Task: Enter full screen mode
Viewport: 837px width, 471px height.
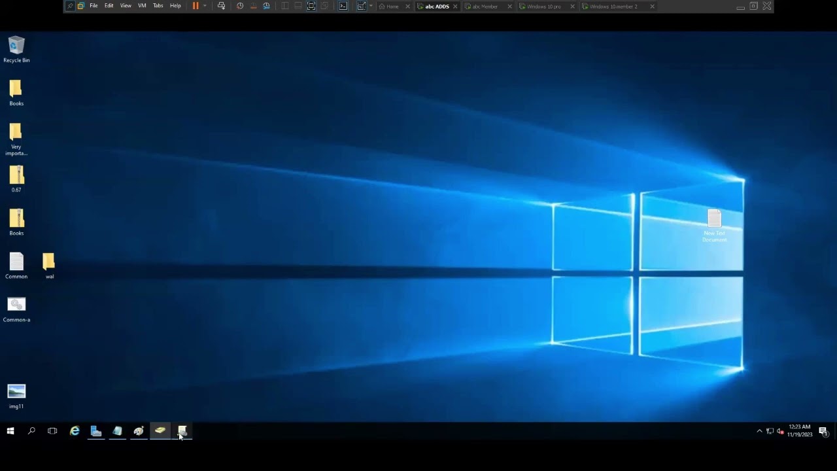Action: [311, 6]
